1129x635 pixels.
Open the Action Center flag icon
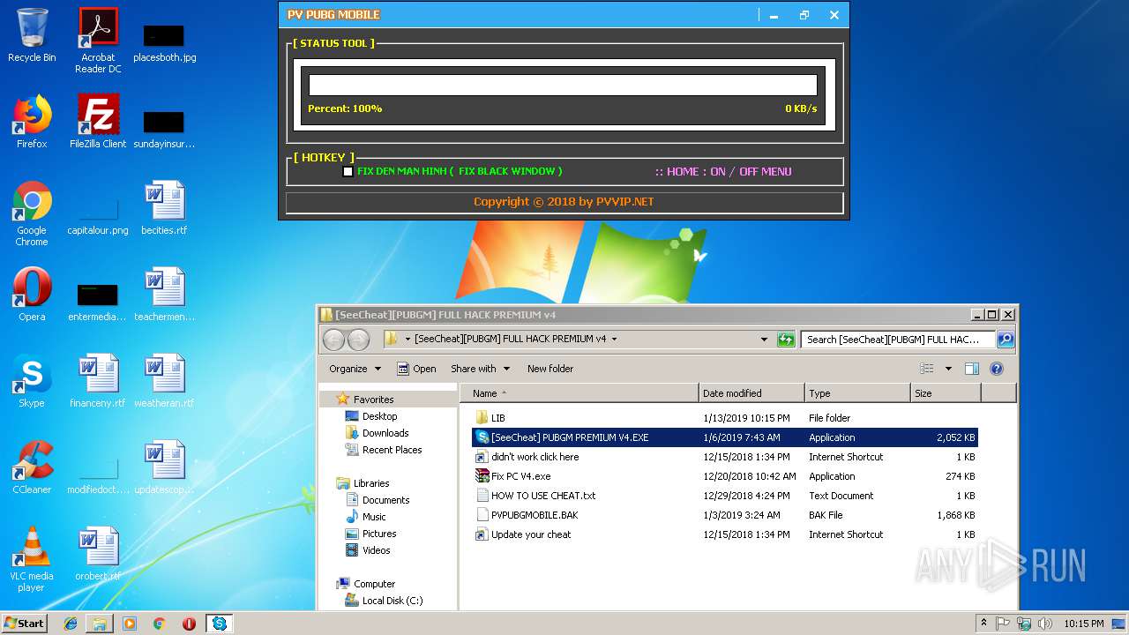click(1003, 624)
